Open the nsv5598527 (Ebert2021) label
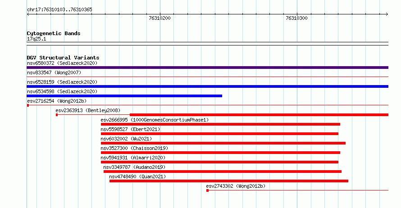The width and height of the screenshot is (401, 208). (x=130, y=129)
